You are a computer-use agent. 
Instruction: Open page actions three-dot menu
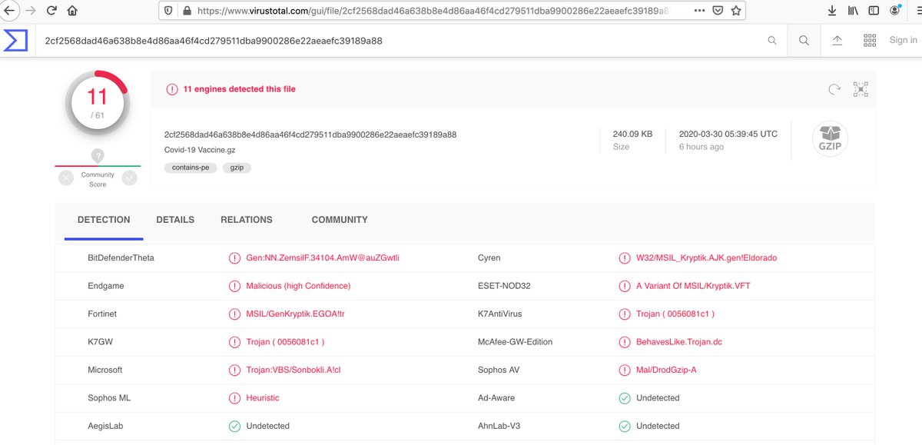(699, 11)
